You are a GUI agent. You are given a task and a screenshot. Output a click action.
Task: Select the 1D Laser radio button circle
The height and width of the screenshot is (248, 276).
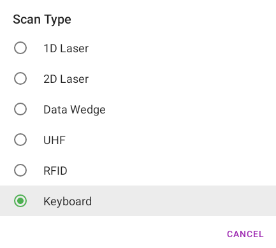click(20, 48)
